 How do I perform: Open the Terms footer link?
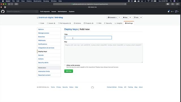pyautogui.click(x=53, y=87)
